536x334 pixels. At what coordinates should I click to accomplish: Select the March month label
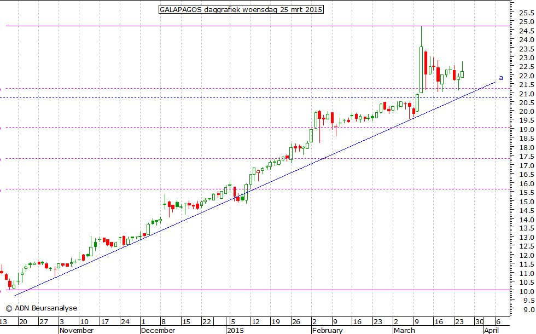click(404, 330)
